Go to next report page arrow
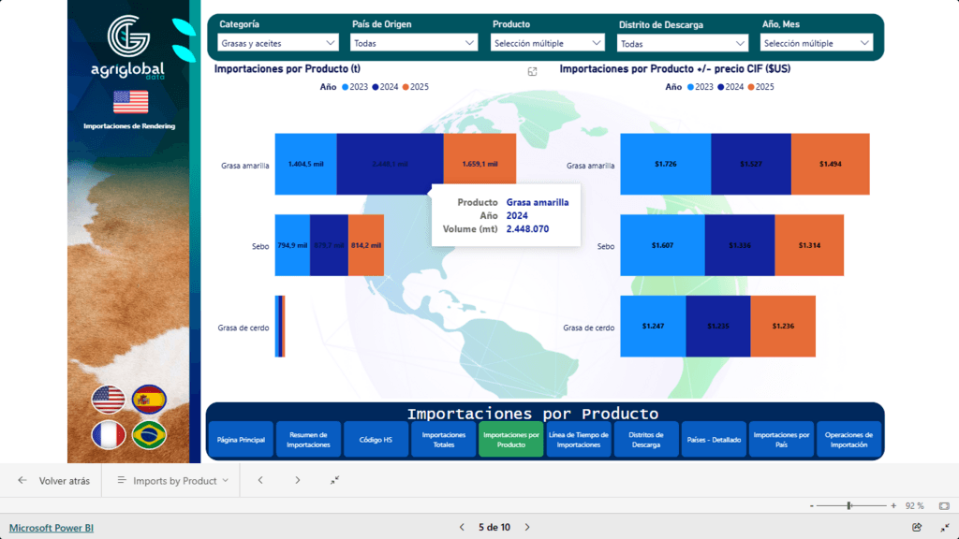Viewport: 959px width, 539px height. (x=527, y=528)
